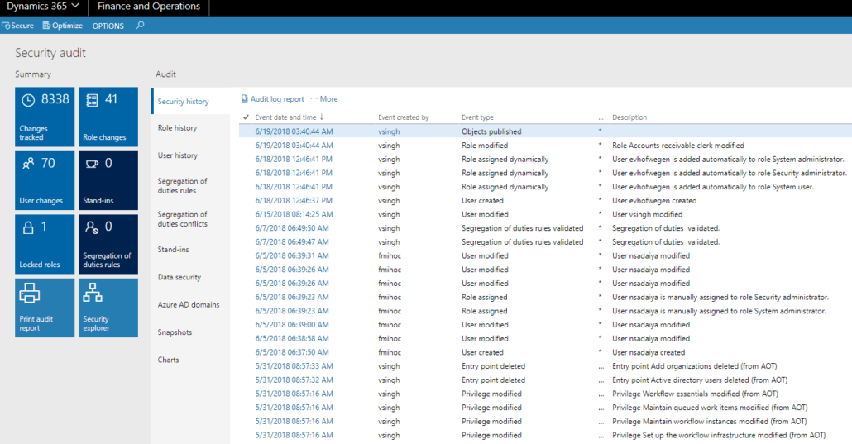Click Finance and Operations header
Viewport: 852px width, 444px height.
[x=149, y=7]
